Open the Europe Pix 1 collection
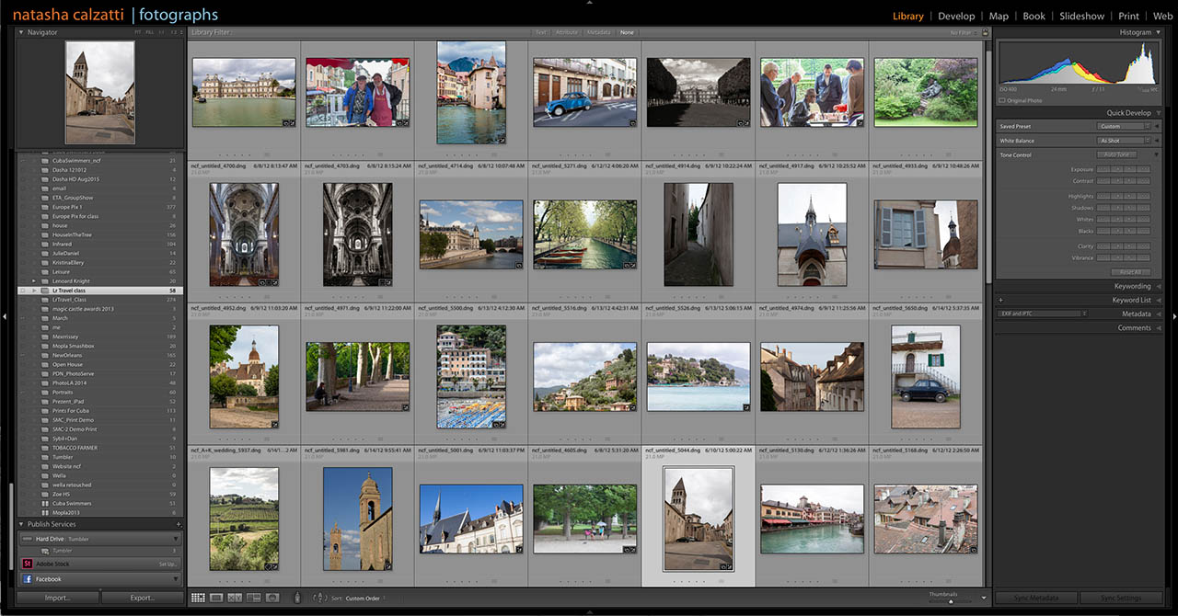Image resolution: width=1178 pixels, height=616 pixels. click(x=67, y=207)
